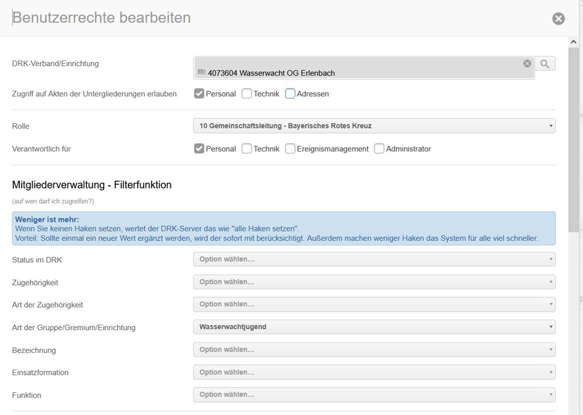
Task: Enable the Administrator checkbox
Action: tap(379, 149)
